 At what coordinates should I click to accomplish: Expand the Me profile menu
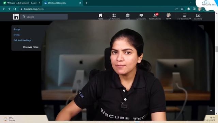[x=168, y=17]
